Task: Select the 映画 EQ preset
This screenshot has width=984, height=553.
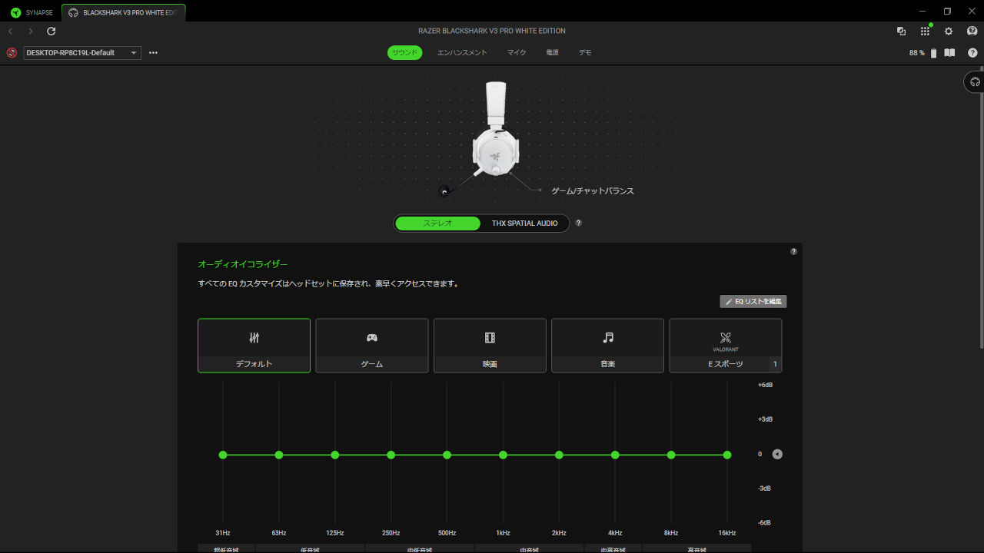Action: tap(490, 346)
